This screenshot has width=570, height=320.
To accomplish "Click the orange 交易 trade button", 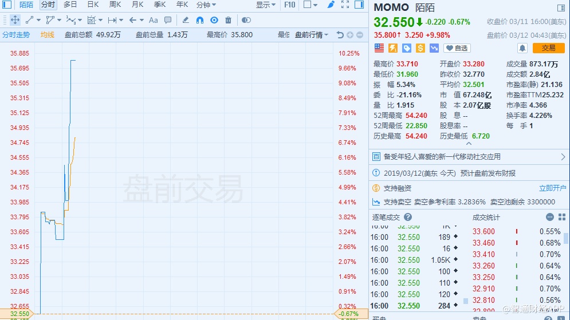I will pyautogui.click(x=548, y=48).
